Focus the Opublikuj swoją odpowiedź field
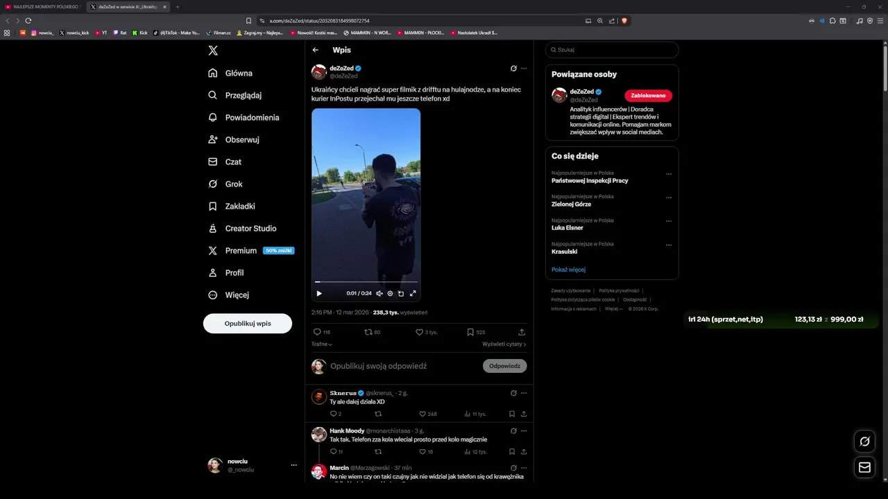Screen dimensions: 888x499 378,366
